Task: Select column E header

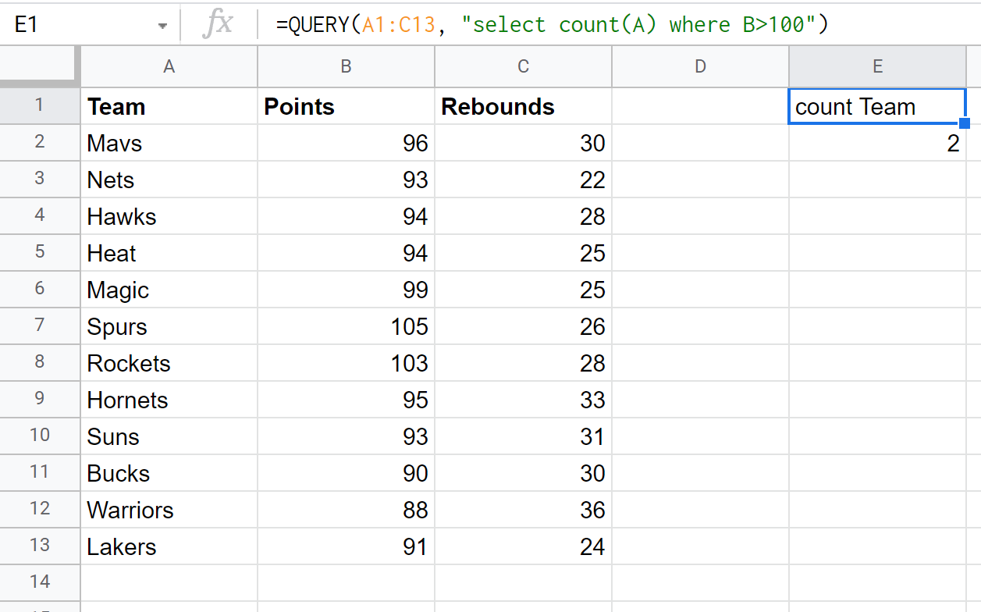Action: click(877, 67)
